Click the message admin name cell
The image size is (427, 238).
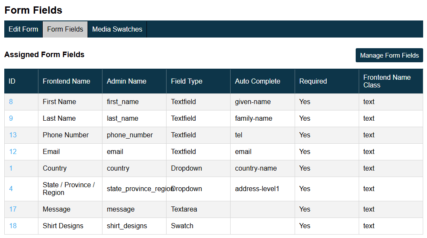point(134,209)
